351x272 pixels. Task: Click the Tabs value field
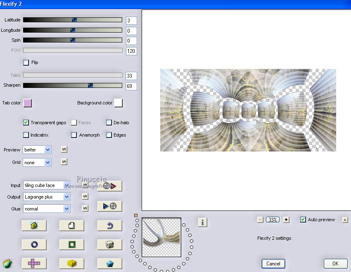[x=131, y=76]
